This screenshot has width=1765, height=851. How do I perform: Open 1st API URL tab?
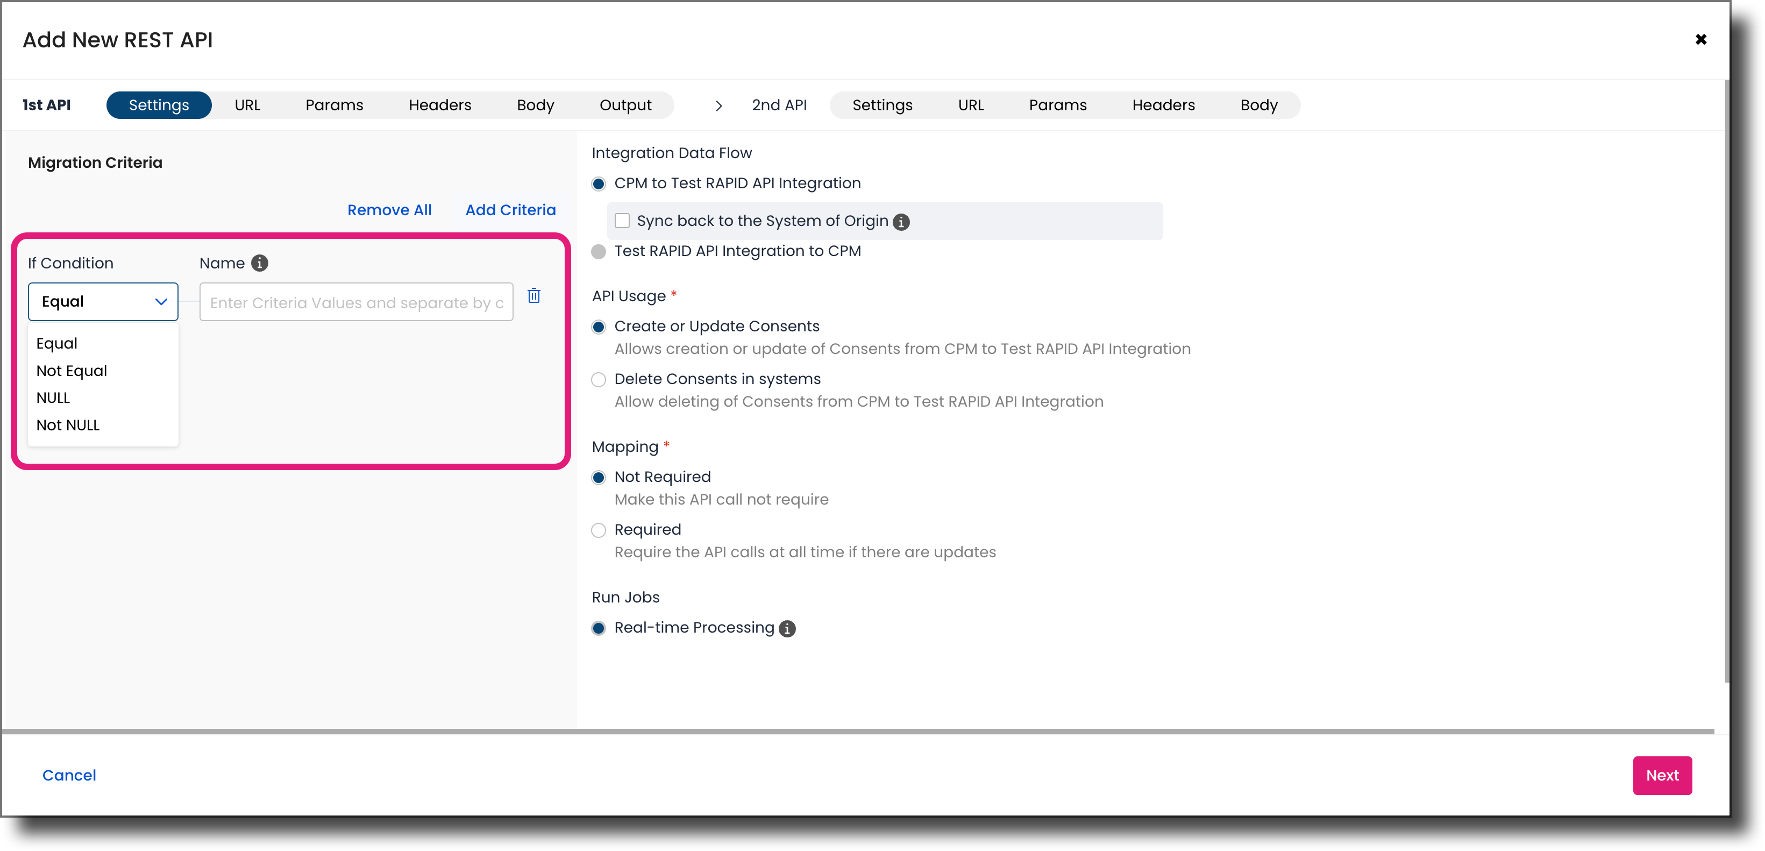pos(247,105)
